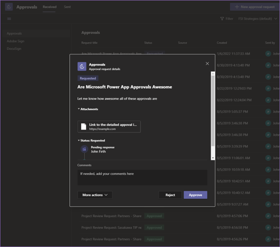Click the document icon in attachment card
Viewport: 280px width, 247px height.
(83, 127)
